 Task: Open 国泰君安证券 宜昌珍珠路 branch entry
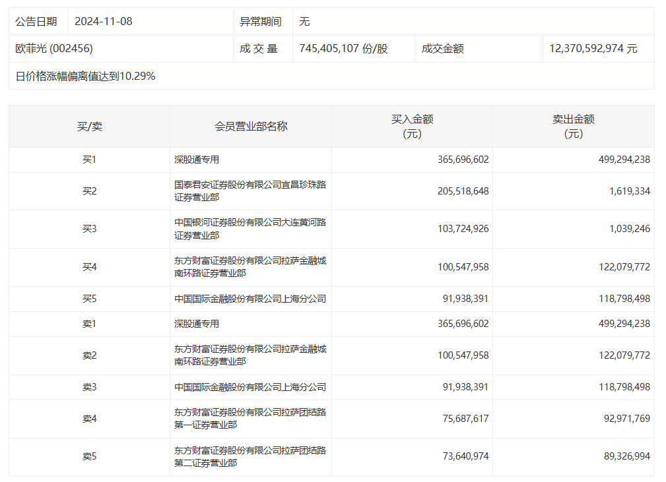[250, 191]
